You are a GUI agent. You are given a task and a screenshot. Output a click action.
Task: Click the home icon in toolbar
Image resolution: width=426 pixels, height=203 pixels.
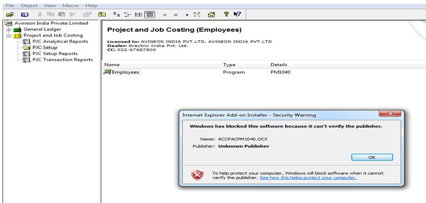[211, 15]
